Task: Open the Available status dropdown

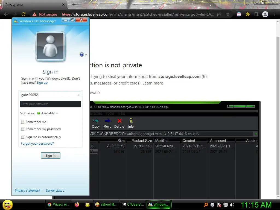Action: tap(48, 113)
